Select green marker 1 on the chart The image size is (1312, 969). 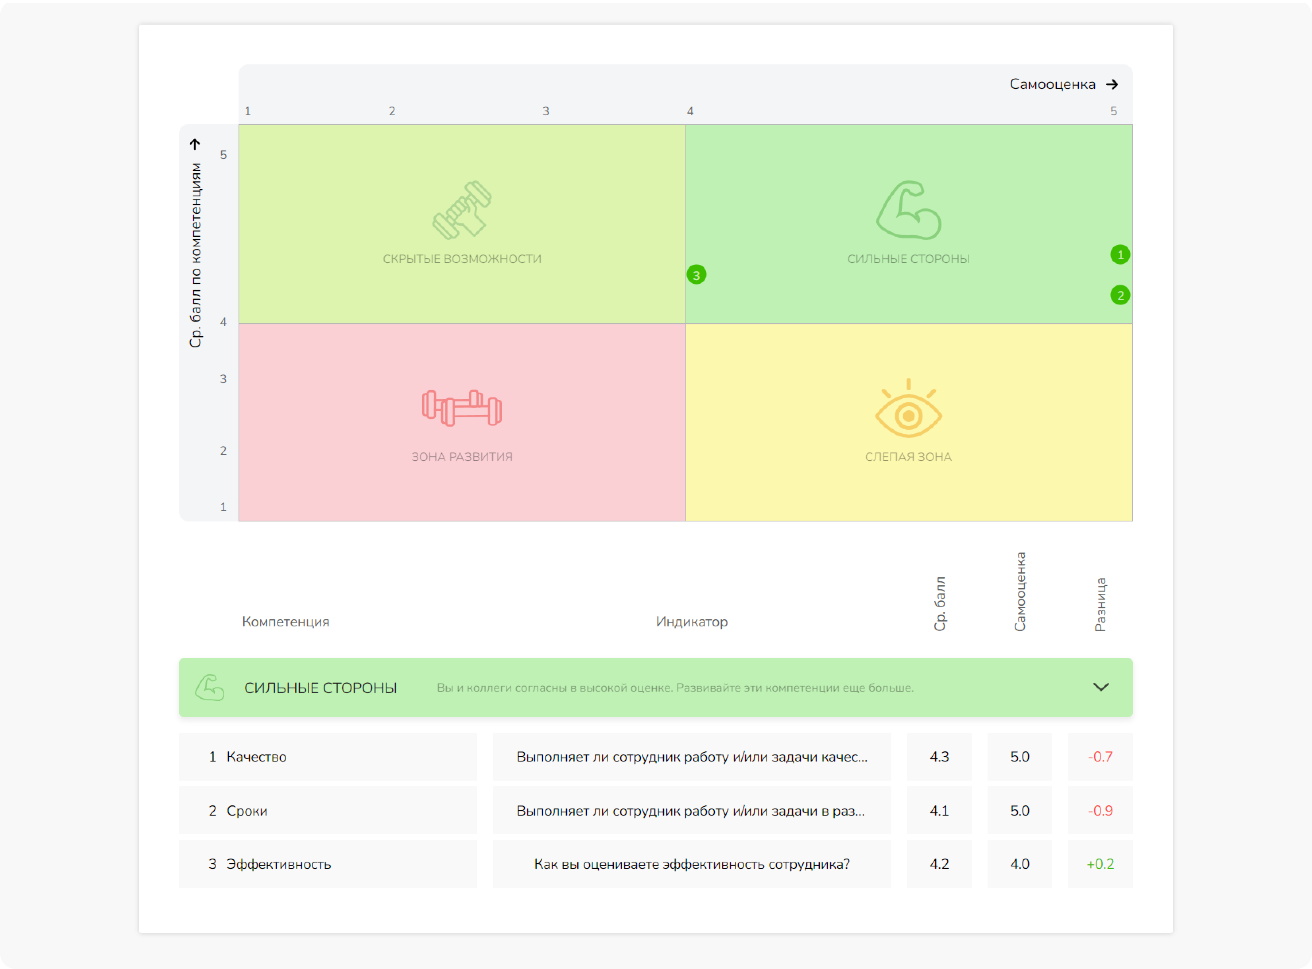pyautogui.click(x=1120, y=254)
